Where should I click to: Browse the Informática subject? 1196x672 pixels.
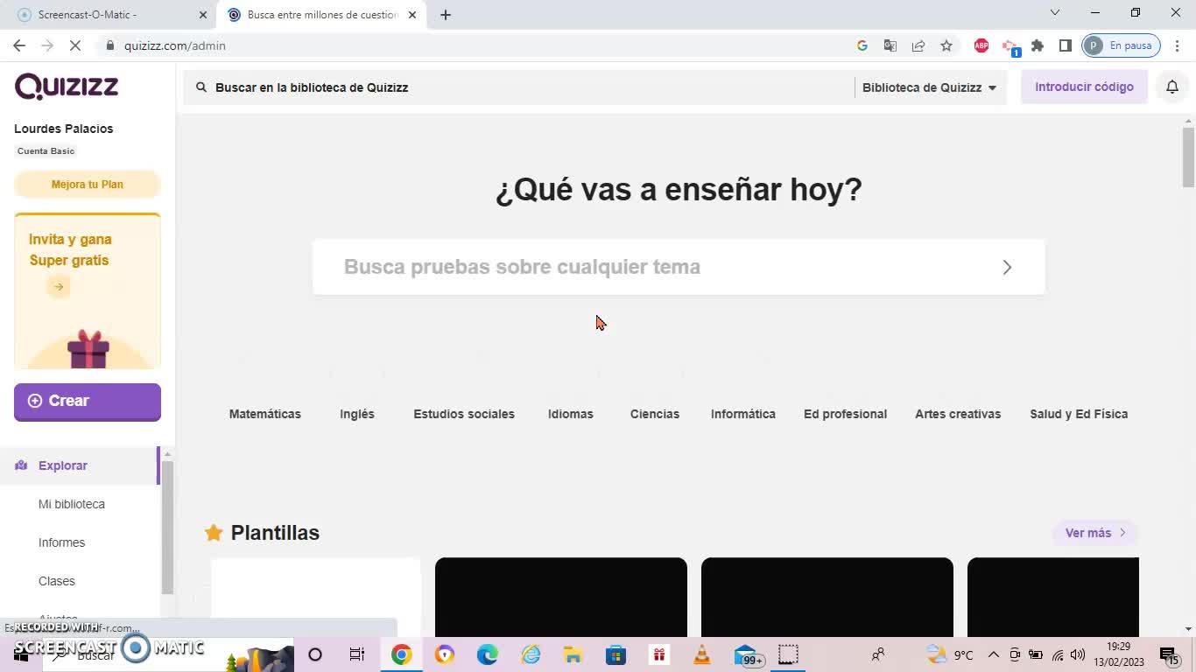[743, 414]
